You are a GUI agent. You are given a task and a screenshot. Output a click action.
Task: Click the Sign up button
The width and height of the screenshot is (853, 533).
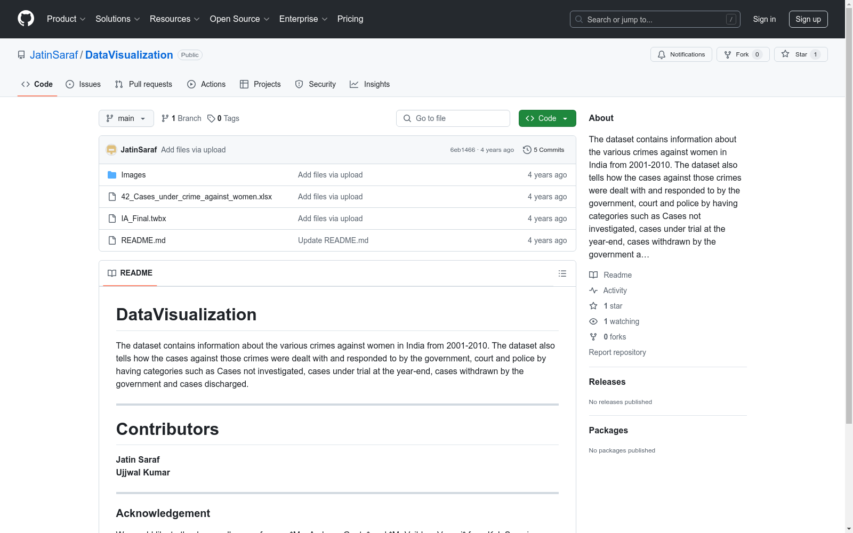(808, 19)
